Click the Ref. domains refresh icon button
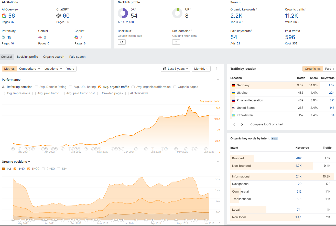This screenshot has width=336, height=226. point(176,42)
